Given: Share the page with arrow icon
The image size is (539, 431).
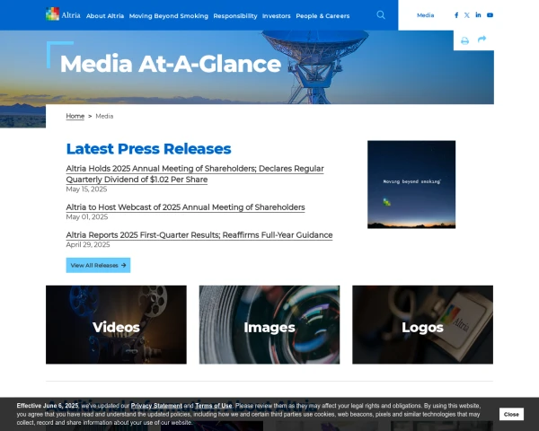Looking at the screenshot, I should [x=482, y=39].
